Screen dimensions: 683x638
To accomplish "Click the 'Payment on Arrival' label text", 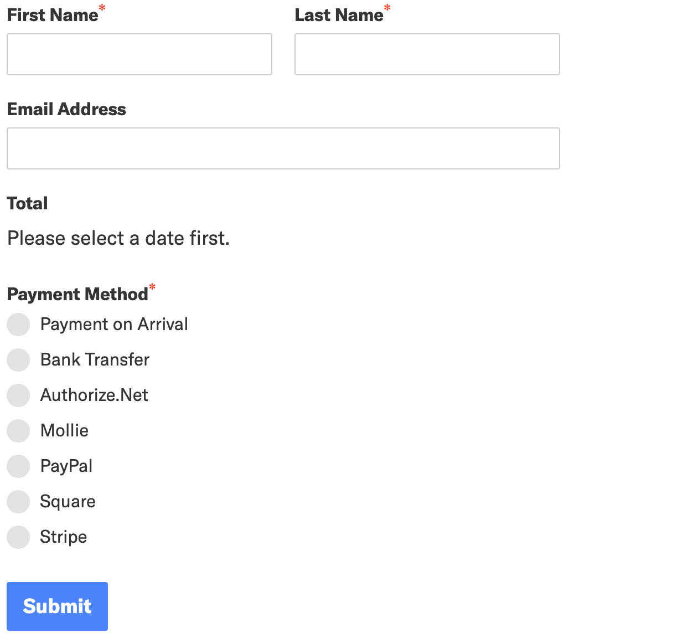I will point(114,324).
